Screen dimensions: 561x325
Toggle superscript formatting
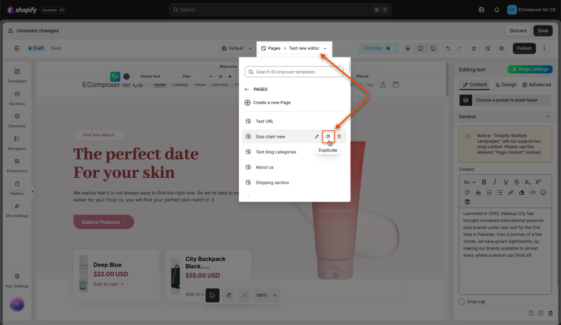point(538,182)
